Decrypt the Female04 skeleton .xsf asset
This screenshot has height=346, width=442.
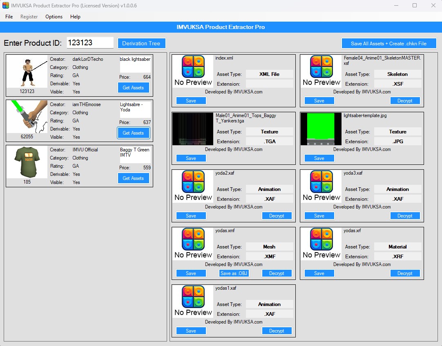(x=405, y=101)
